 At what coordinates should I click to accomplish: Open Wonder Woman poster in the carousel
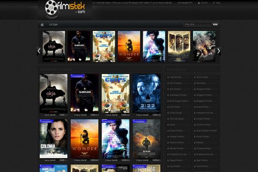click(129, 46)
